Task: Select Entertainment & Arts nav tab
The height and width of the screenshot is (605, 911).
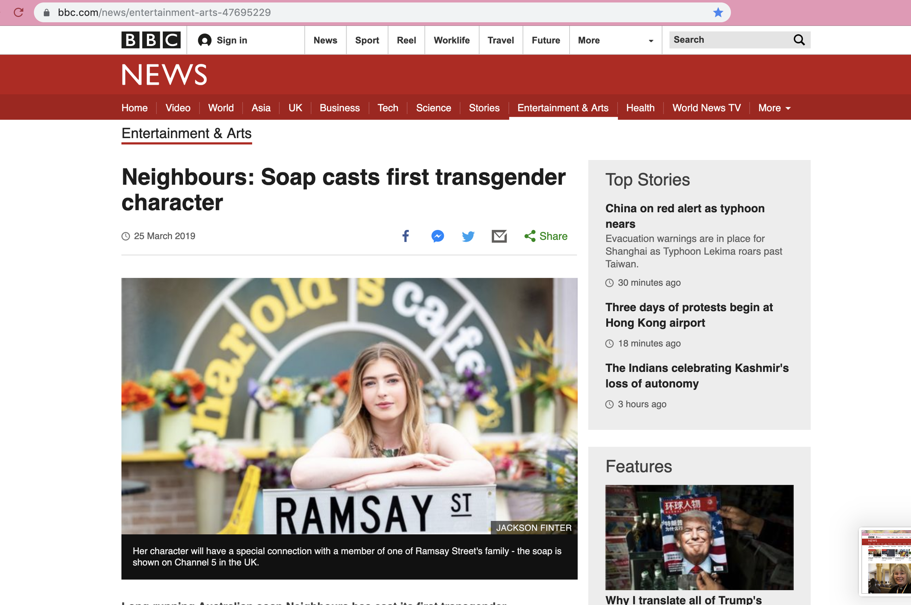Action: [563, 108]
